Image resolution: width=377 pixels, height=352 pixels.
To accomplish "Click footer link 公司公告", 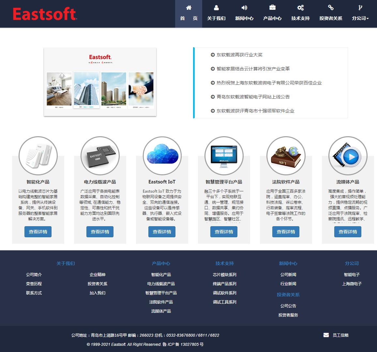I will tap(288, 306).
